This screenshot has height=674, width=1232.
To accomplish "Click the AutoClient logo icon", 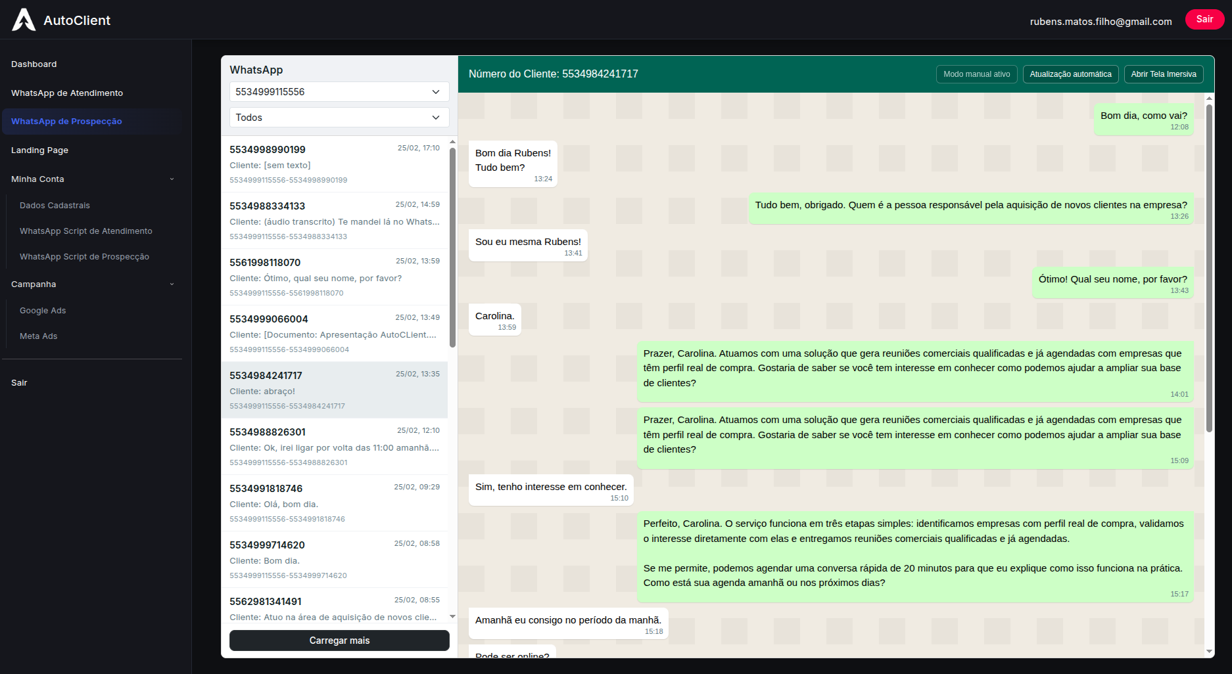I will click(x=24, y=18).
